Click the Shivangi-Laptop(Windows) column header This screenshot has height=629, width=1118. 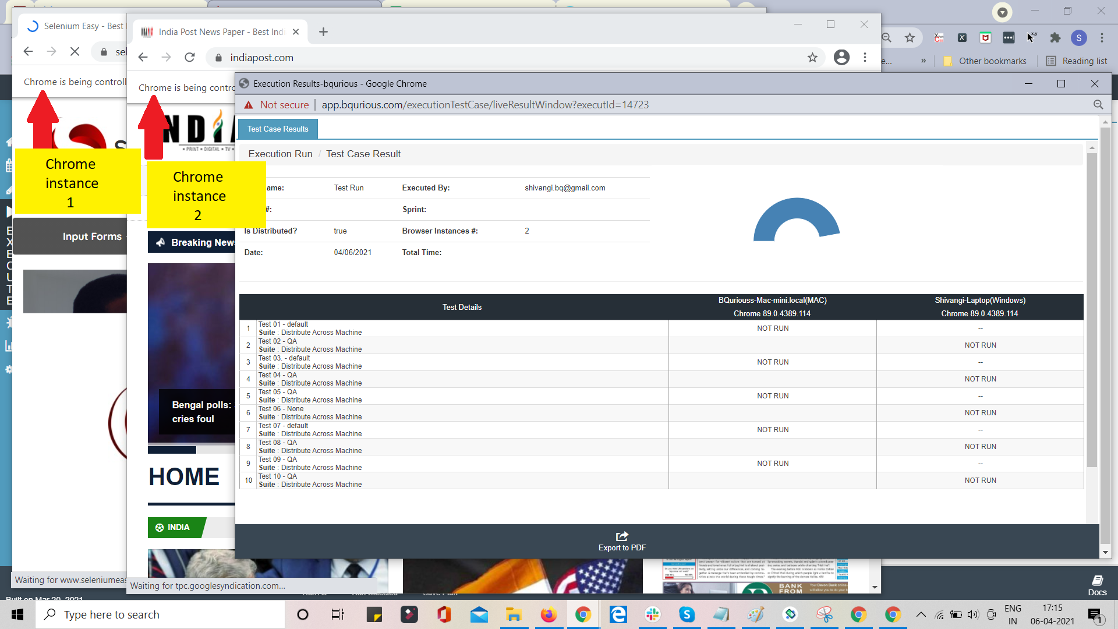pos(980,301)
